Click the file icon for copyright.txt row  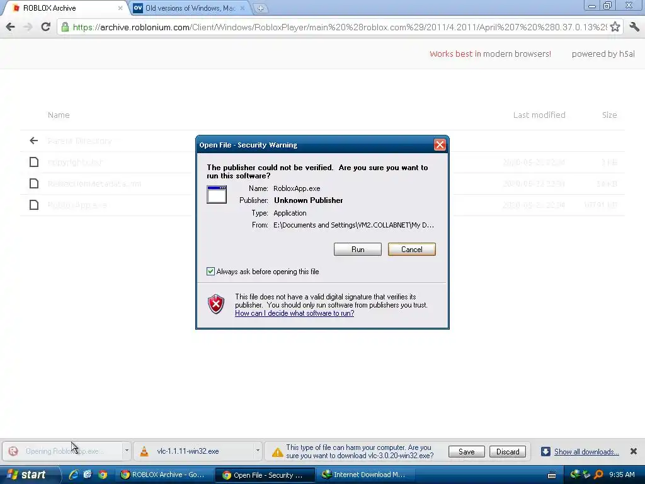pyautogui.click(x=34, y=162)
